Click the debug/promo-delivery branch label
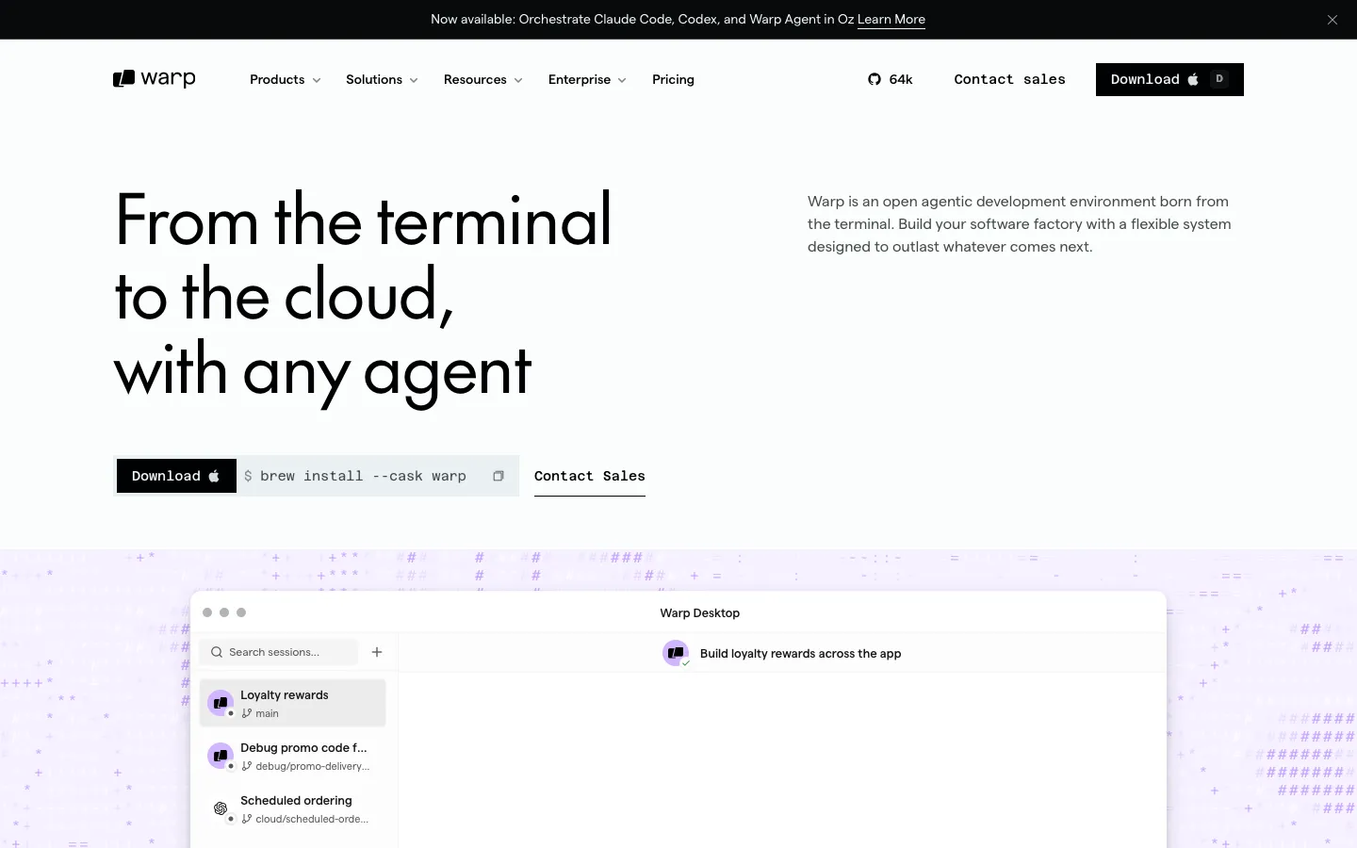1357x848 pixels. (312, 767)
